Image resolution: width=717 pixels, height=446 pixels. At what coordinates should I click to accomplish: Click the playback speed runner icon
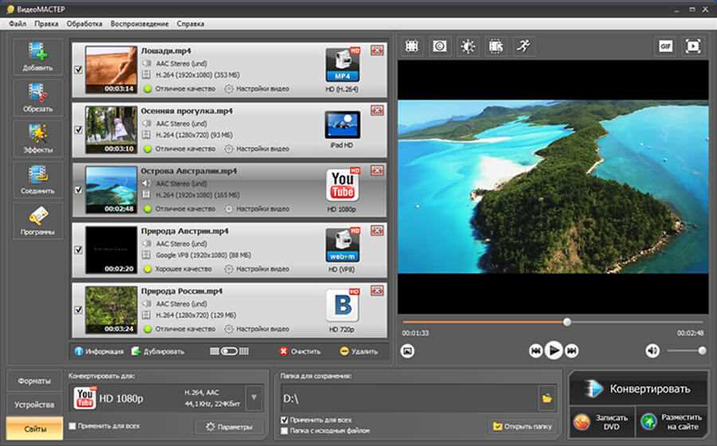[523, 46]
